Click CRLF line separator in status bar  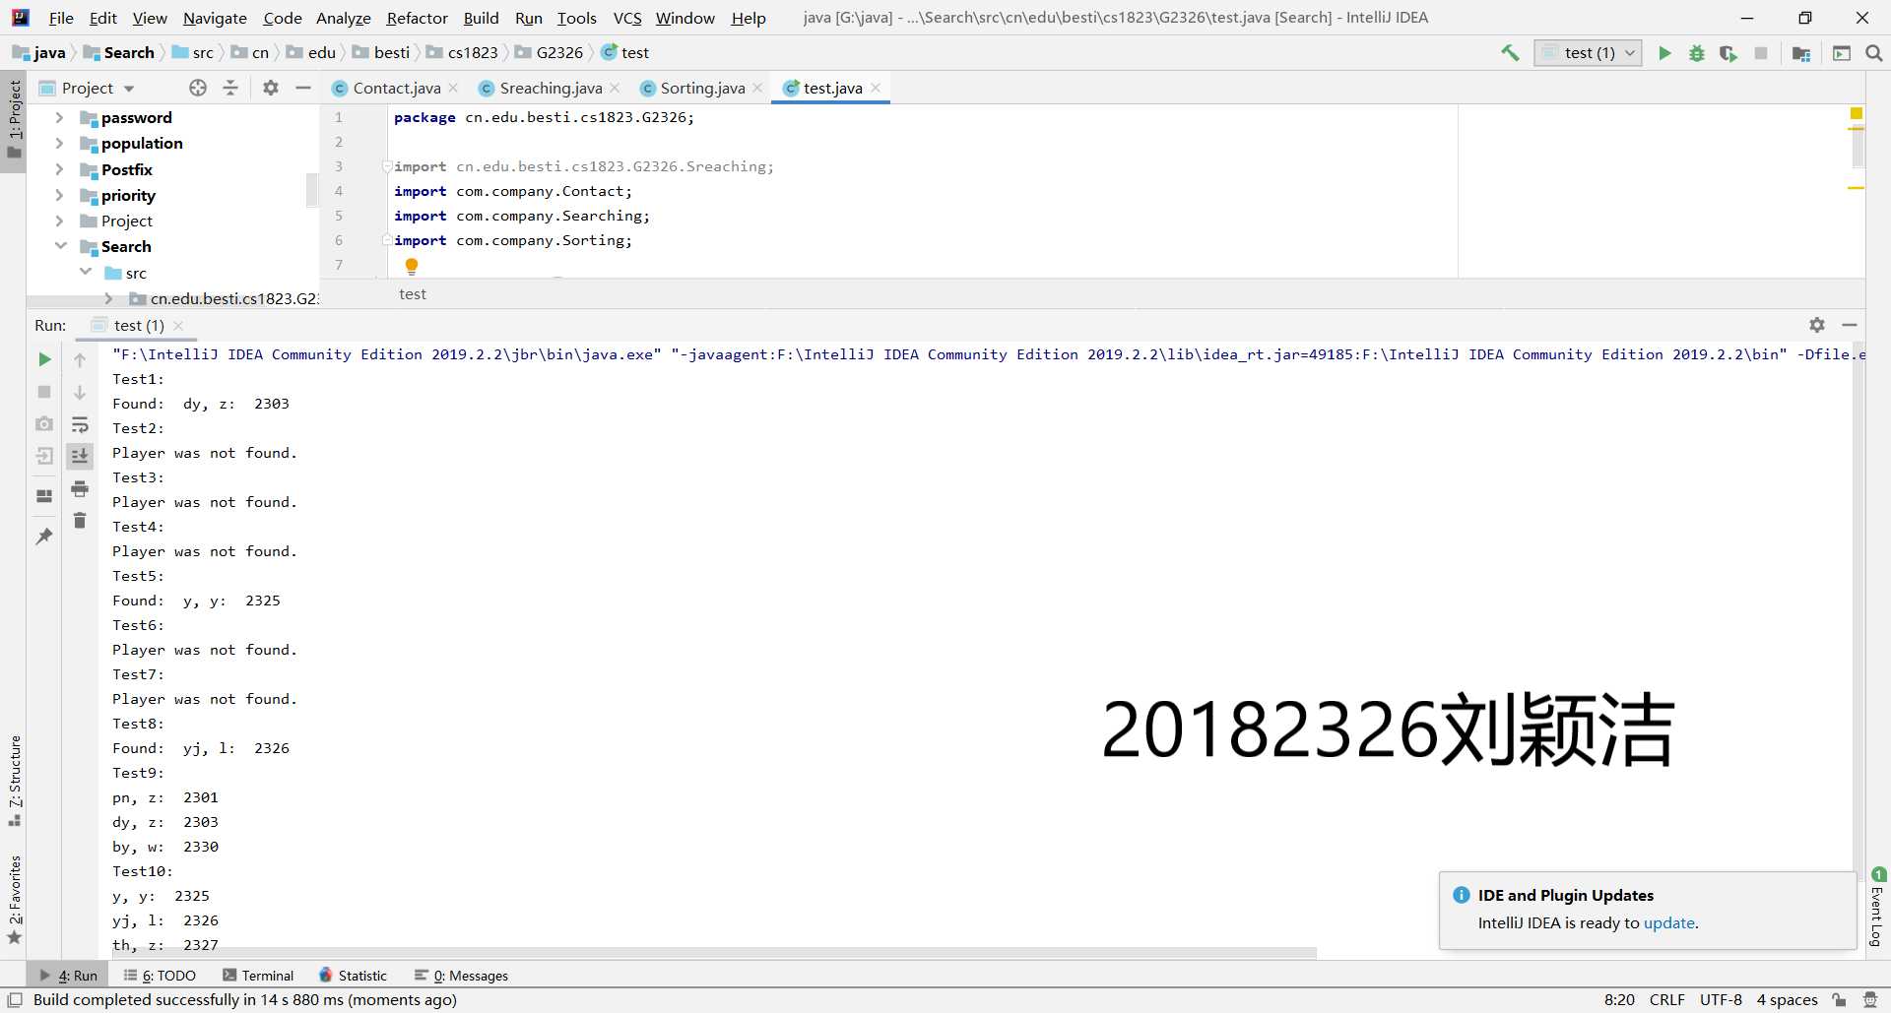pyautogui.click(x=1666, y=1000)
